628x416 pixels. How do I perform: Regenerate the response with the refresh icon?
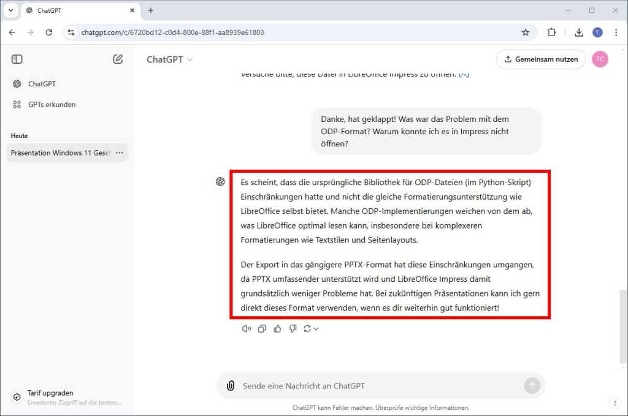(307, 328)
